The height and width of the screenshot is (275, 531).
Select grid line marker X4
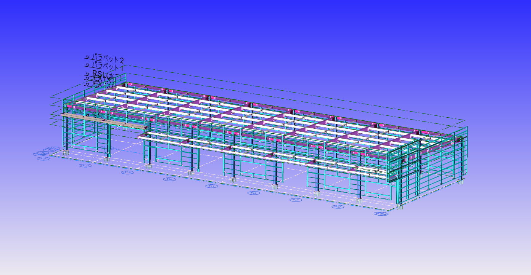[169, 179]
